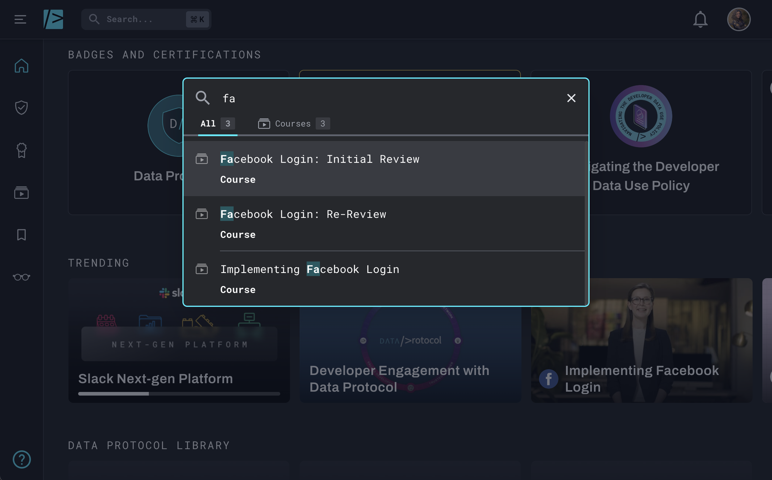
Task: Open the courses video sidebar icon
Action: pos(21,193)
